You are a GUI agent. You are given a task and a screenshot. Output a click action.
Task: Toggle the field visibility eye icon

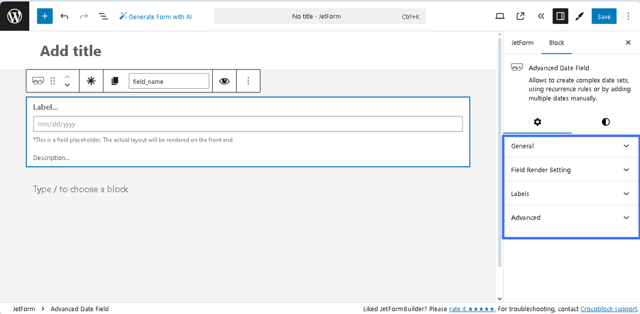224,81
